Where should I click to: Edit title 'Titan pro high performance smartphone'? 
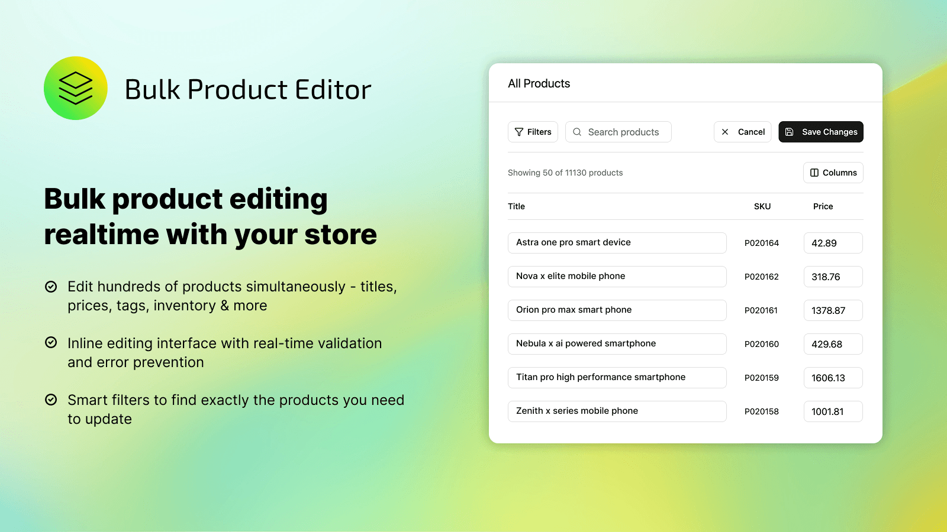pyautogui.click(x=617, y=378)
